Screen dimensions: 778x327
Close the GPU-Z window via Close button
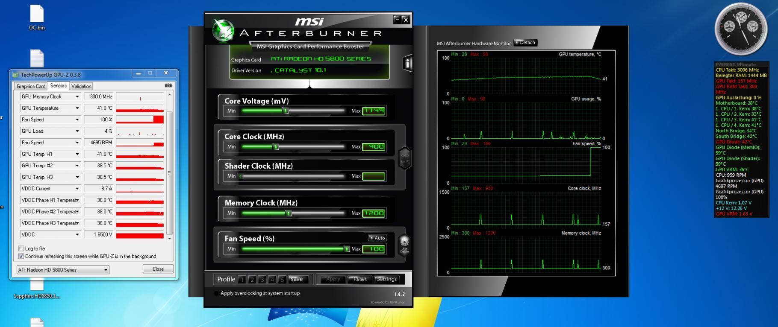coord(158,269)
